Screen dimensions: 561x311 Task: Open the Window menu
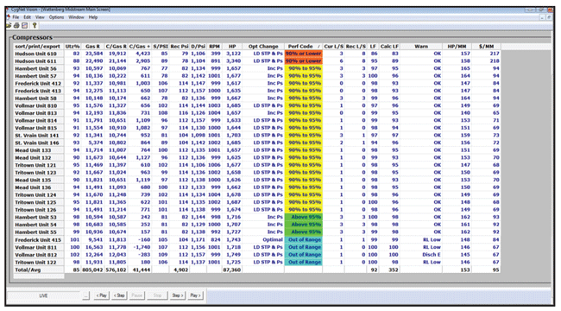[x=76, y=17]
